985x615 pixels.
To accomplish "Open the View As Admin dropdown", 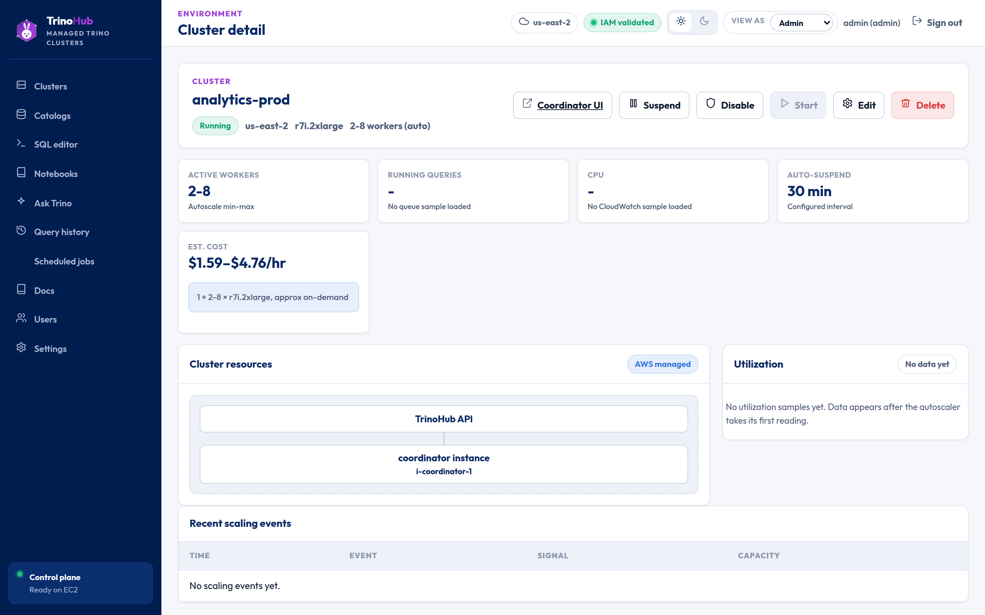I will (801, 23).
